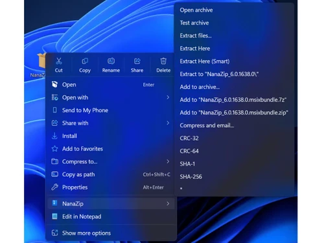
Task: Click the Notepad icon beside Edit in Notepad
Action: point(54,216)
